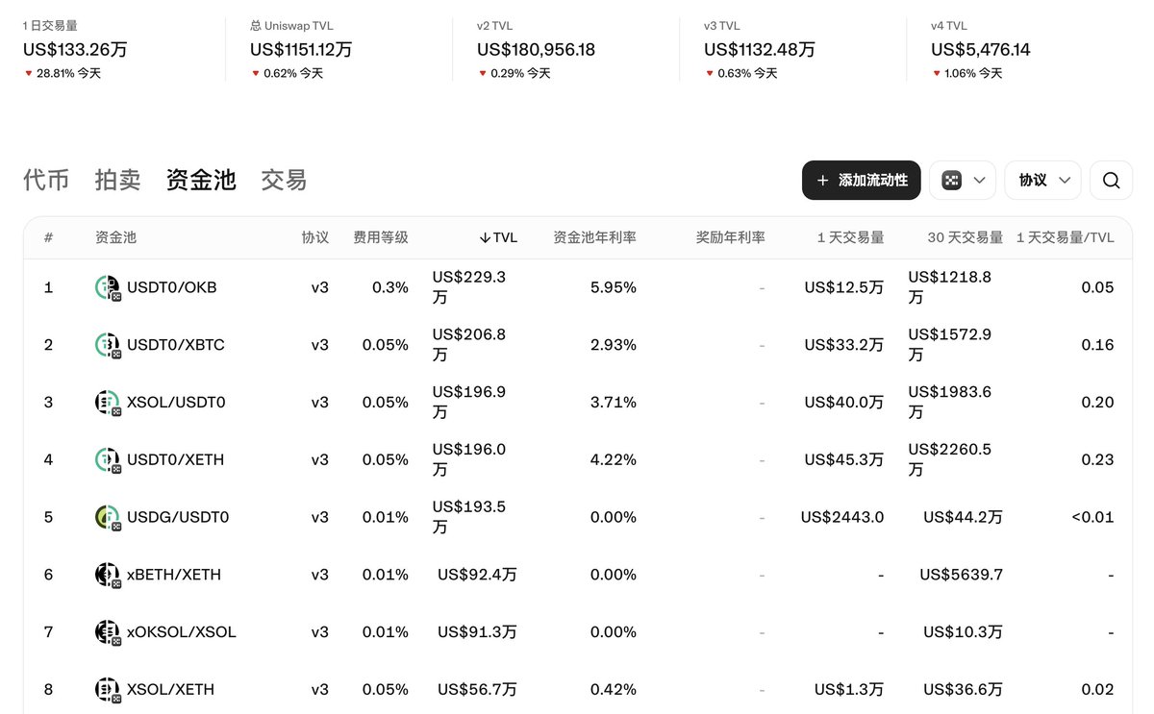
Task: Open the XSOL/XETH pool name
Action: coord(171,690)
